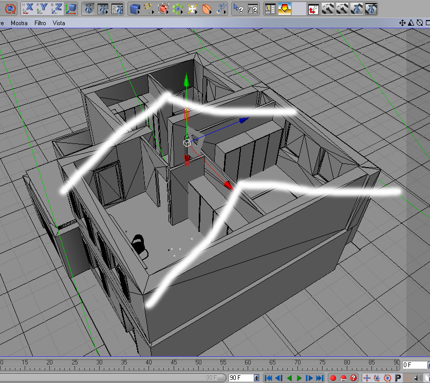Open the cube primitive objects dropdown
Screen dimensions: 430x383
click(135, 9)
